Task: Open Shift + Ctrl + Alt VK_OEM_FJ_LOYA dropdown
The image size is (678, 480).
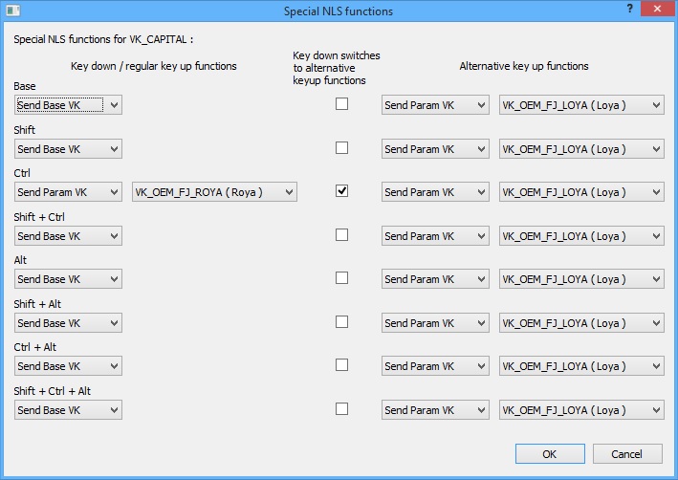Action: tap(581, 410)
